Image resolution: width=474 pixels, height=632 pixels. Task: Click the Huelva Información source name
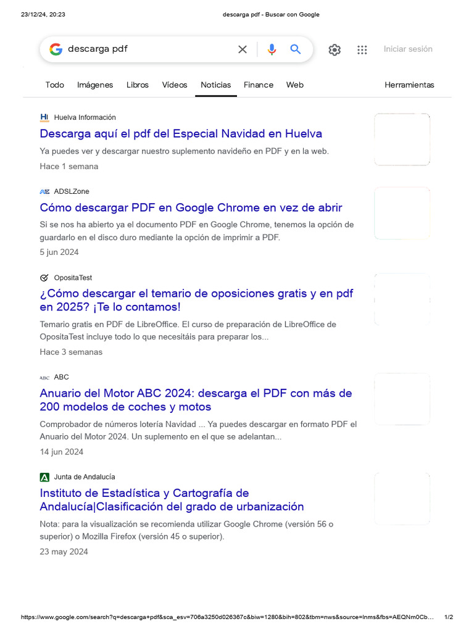click(x=85, y=117)
